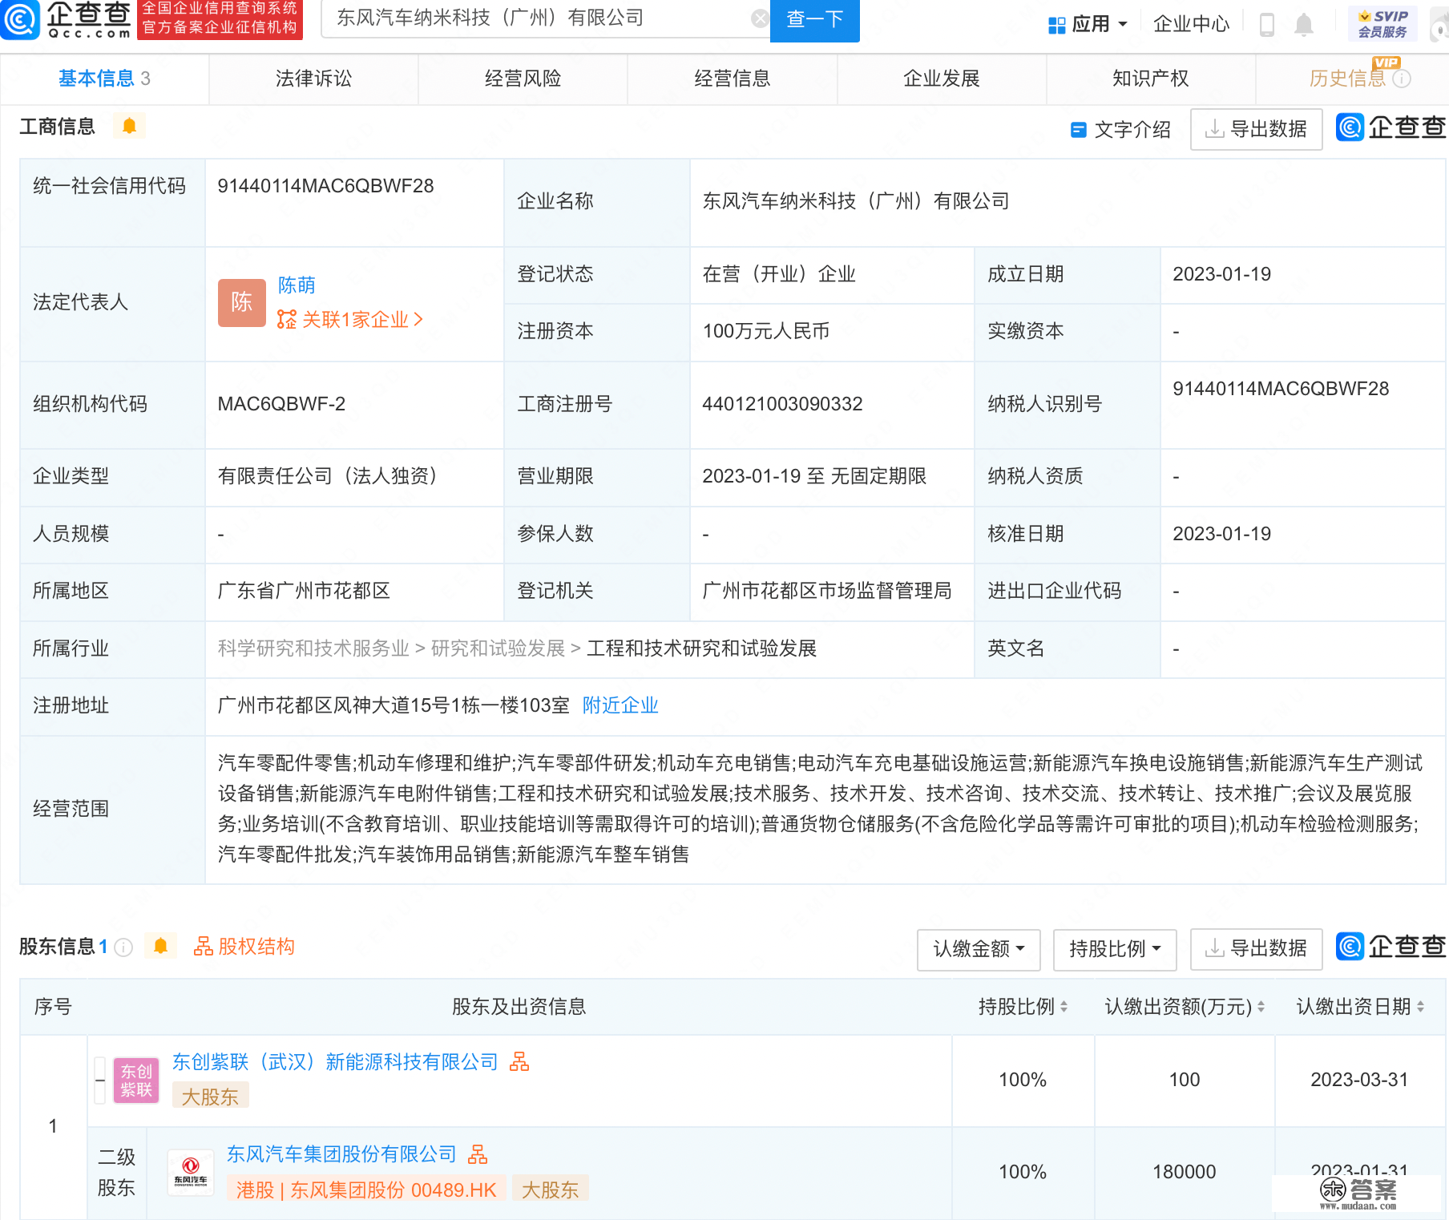Open 东创紫联(武汉)新能源科技有限公司 link
Image resolution: width=1449 pixels, height=1220 pixels.
[335, 1062]
